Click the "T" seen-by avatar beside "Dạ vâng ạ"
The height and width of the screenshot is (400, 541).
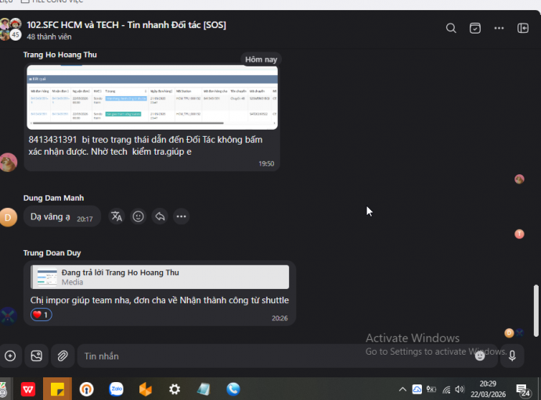pyautogui.click(x=519, y=234)
